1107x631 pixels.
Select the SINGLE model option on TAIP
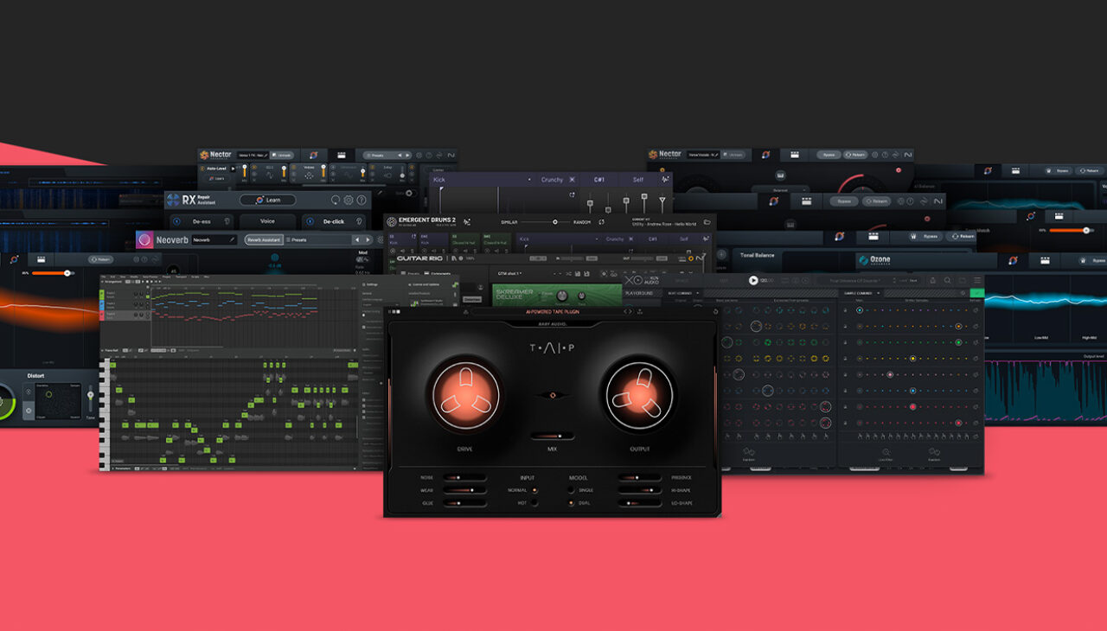click(x=572, y=490)
